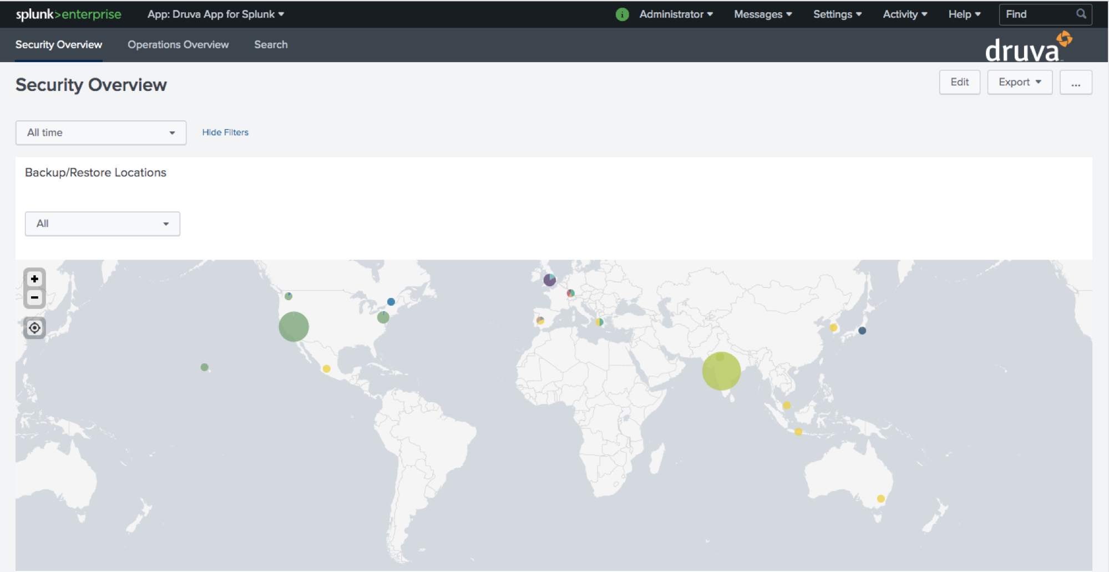Click the yellow marker in southeast Australia
This screenshot has width=1109, height=572.
tap(880, 499)
